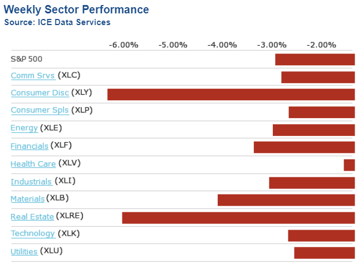The image size is (363, 272).
Task: Click the Financials (XLF) performance bar
Action: point(304,147)
